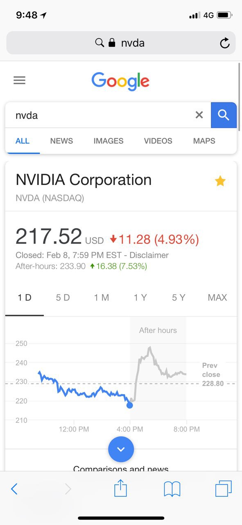Open the NEWS search tab
Screen dimensions: 242x525
61,141
